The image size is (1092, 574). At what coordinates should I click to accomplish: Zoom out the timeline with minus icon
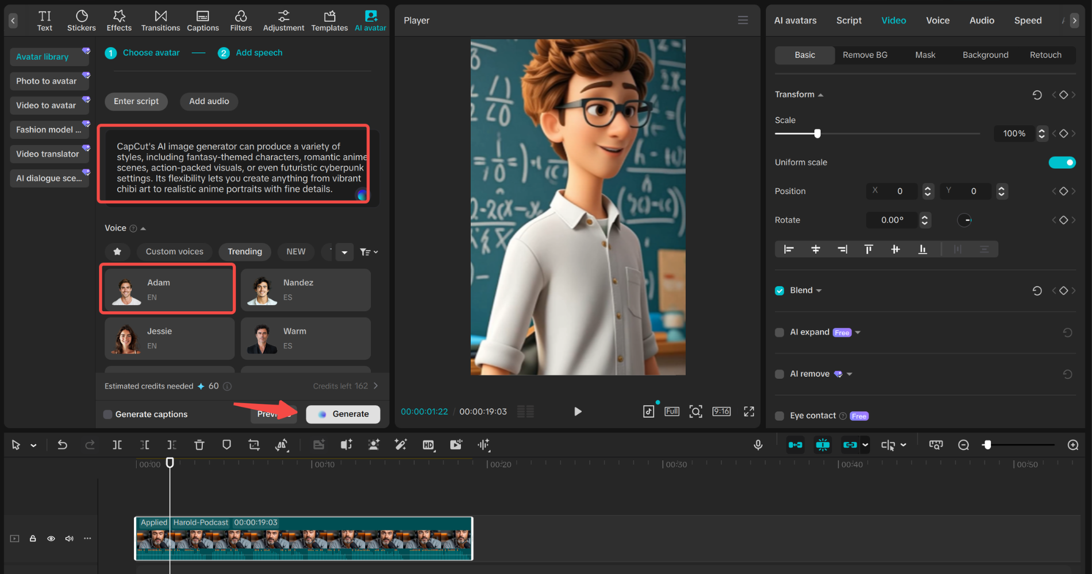point(964,445)
